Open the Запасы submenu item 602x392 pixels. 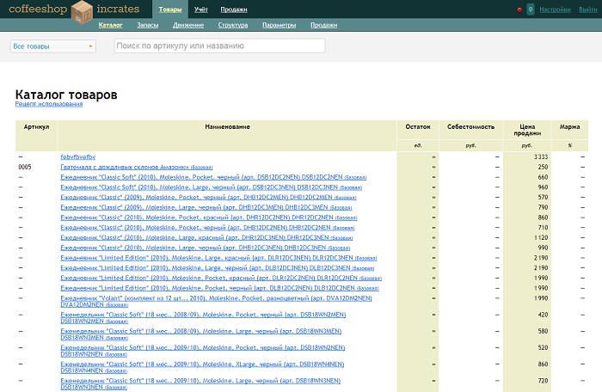pos(148,25)
